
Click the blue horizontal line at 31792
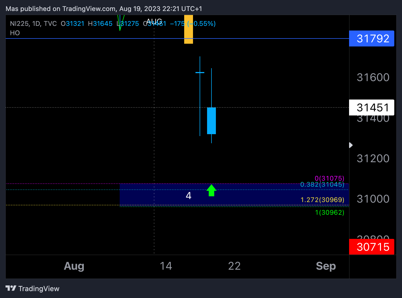[x=177, y=38]
